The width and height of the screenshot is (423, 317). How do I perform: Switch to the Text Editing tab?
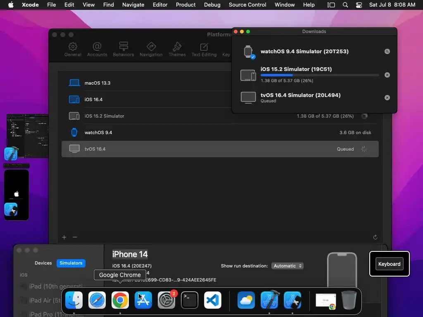click(204, 50)
